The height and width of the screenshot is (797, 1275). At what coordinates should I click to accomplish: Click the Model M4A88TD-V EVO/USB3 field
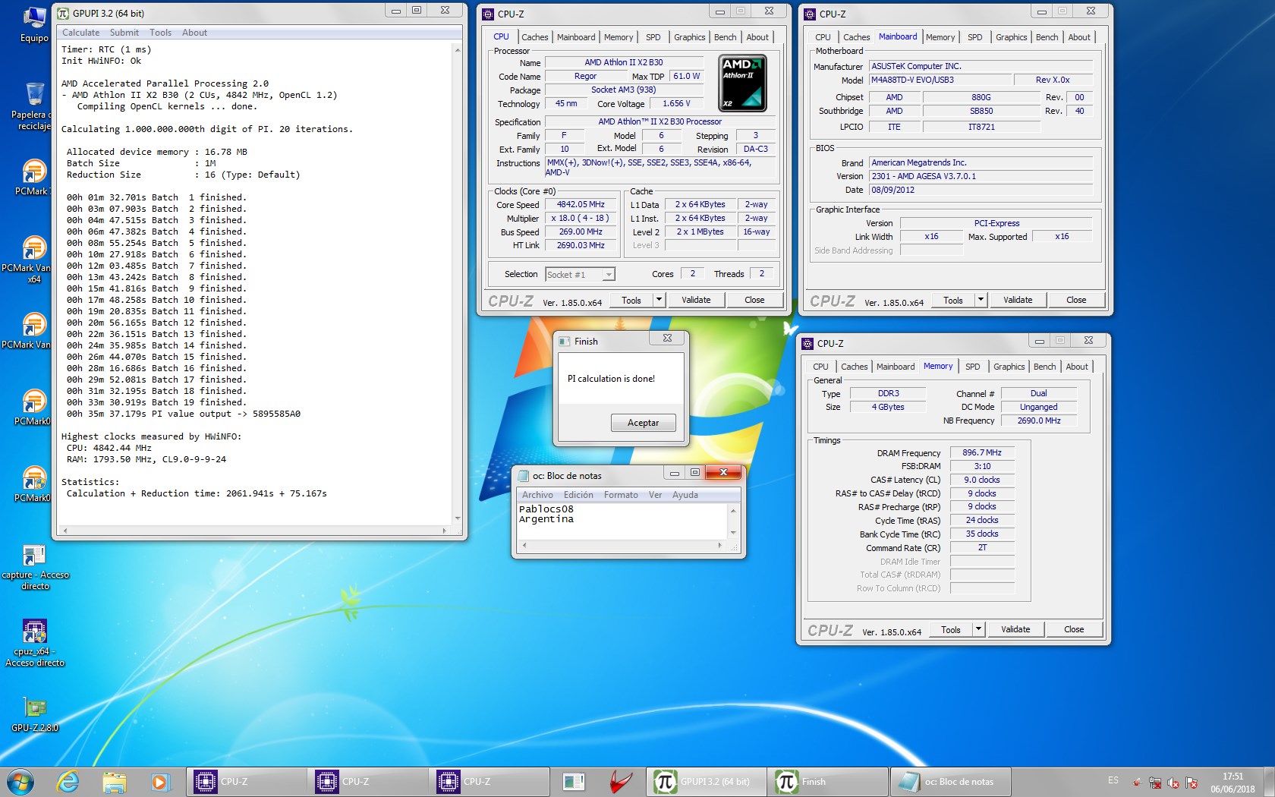[x=940, y=80]
